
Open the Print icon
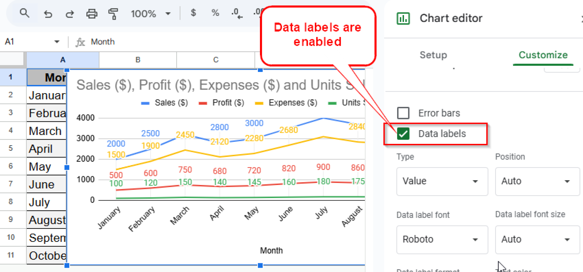tap(92, 13)
